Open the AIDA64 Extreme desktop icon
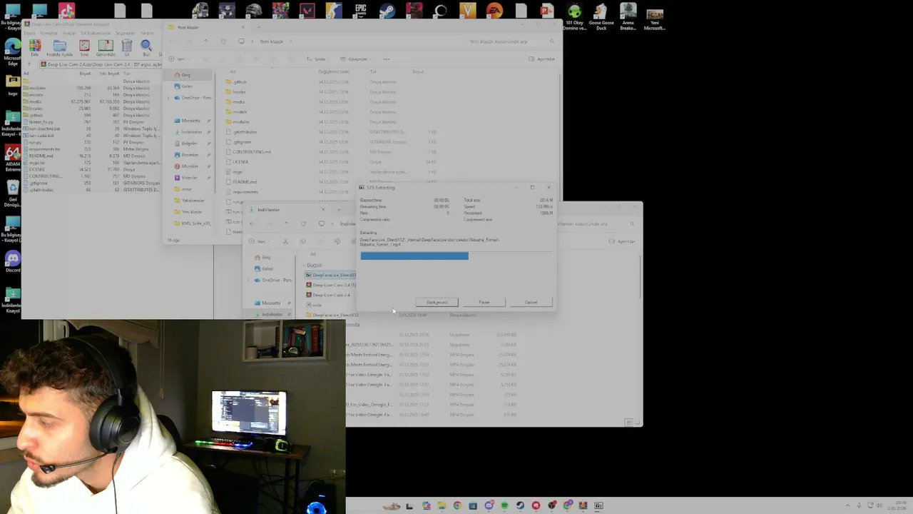Image resolution: width=913 pixels, height=514 pixels. (x=13, y=158)
